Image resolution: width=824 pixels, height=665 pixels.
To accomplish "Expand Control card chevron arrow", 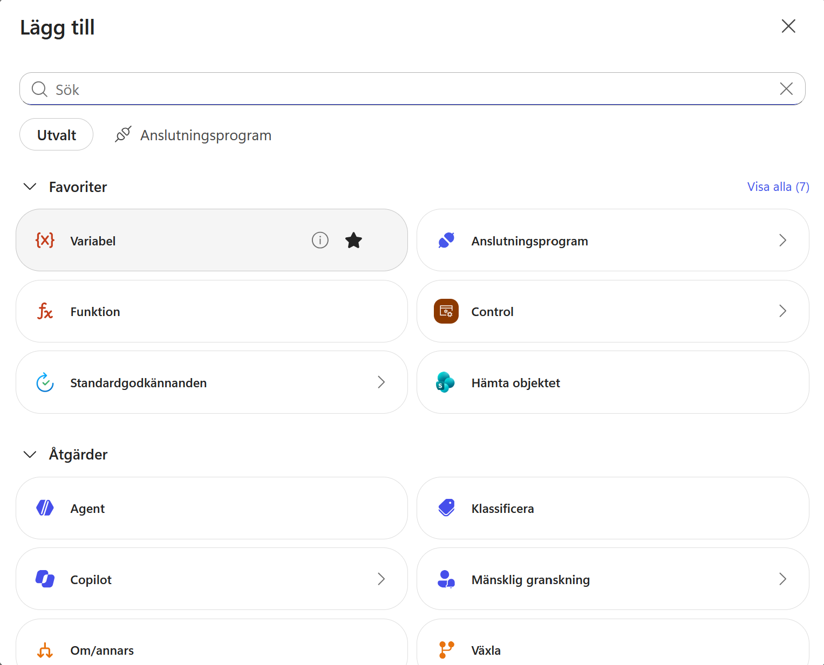I will coord(782,311).
